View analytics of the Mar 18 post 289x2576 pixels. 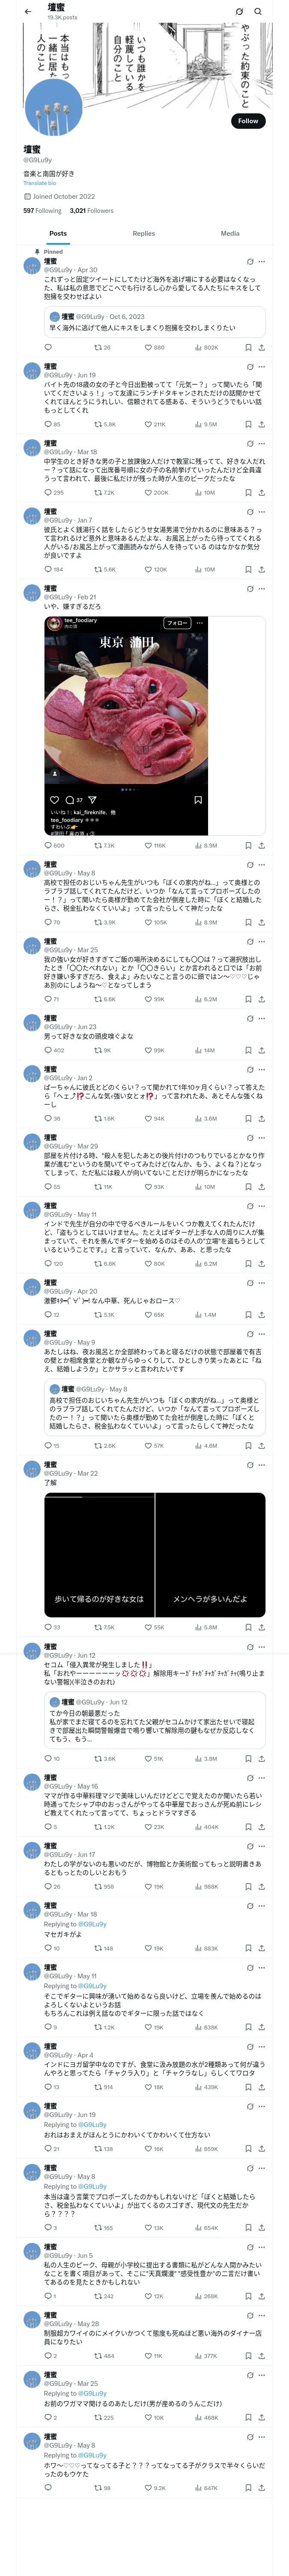point(204,492)
